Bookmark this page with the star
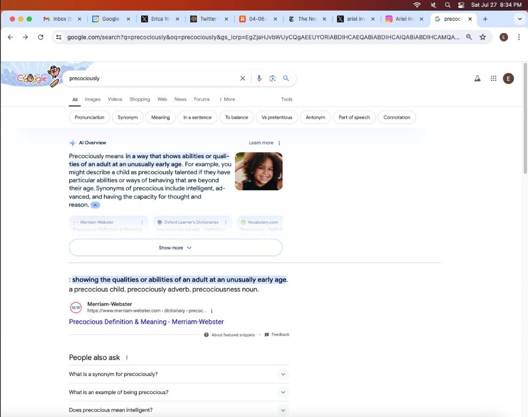The width and height of the screenshot is (528, 417). tap(483, 37)
